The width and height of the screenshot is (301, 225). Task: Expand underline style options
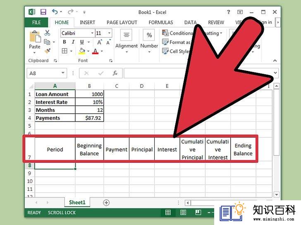coord(88,42)
